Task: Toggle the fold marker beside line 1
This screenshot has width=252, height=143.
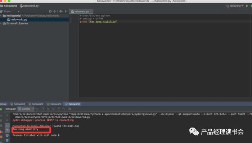Action: click(78, 16)
